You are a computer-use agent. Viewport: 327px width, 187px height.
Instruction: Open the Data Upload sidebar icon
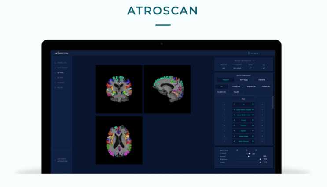point(55,68)
